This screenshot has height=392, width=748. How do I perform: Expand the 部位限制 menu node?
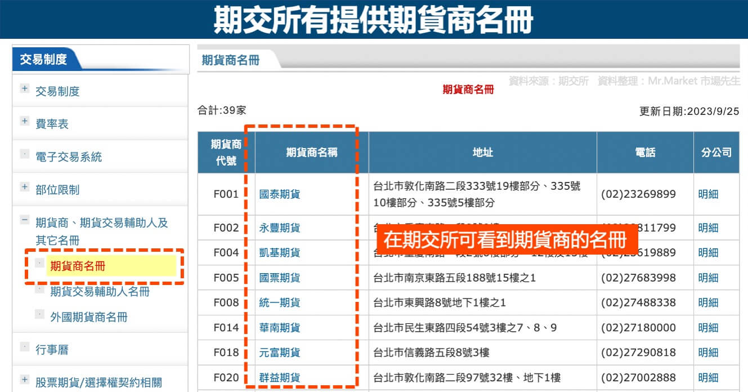24,187
